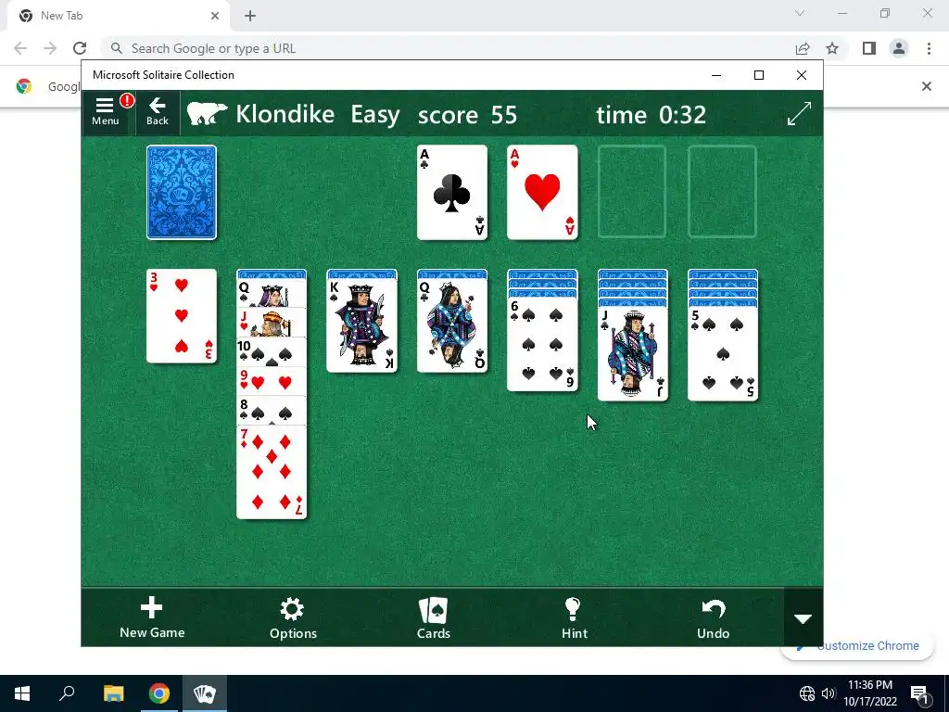Image resolution: width=949 pixels, height=712 pixels.
Task: Open the taskbar clock and calendar
Action: point(869,693)
